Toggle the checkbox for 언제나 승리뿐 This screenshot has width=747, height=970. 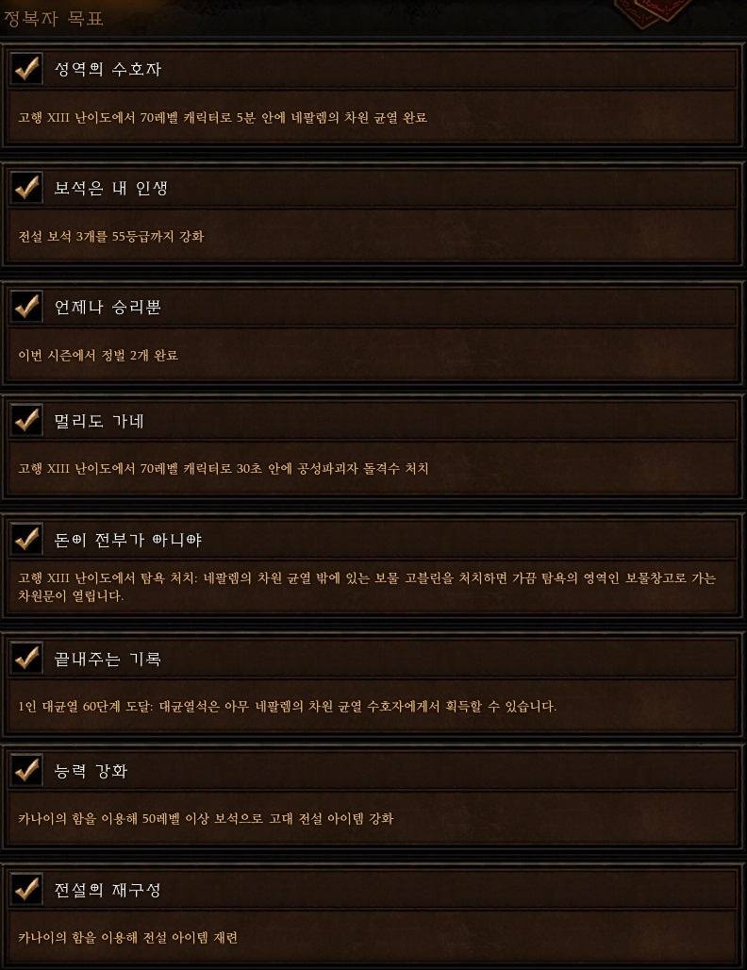coord(26,307)
